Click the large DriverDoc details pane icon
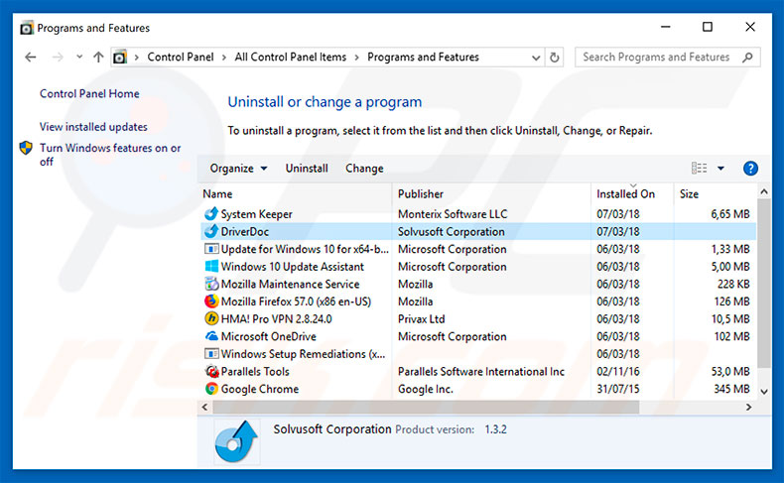 236,441
